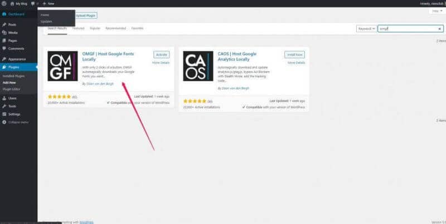Click the Posts pin icon

point(4,24)
